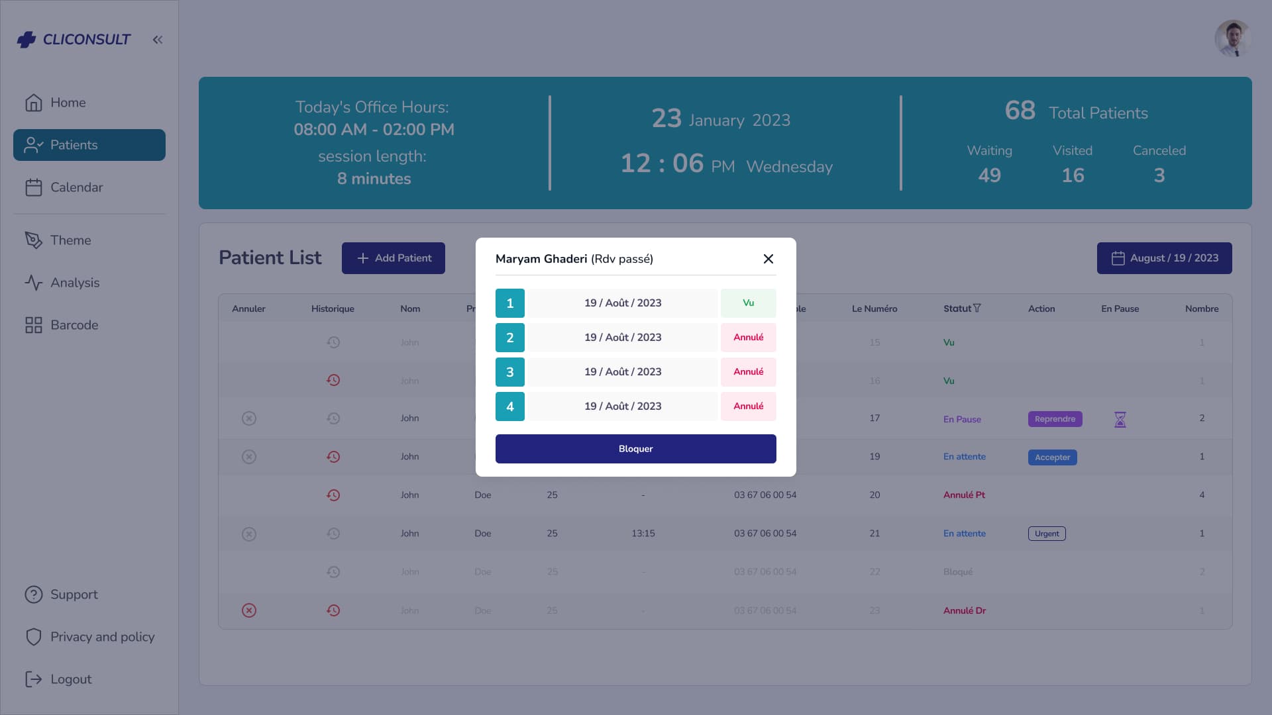This screenshot has width=1272, height=715.
Task: Click the hourglass pause icon in row 17
Action: pyautogui.click(x=1120, y=420)
